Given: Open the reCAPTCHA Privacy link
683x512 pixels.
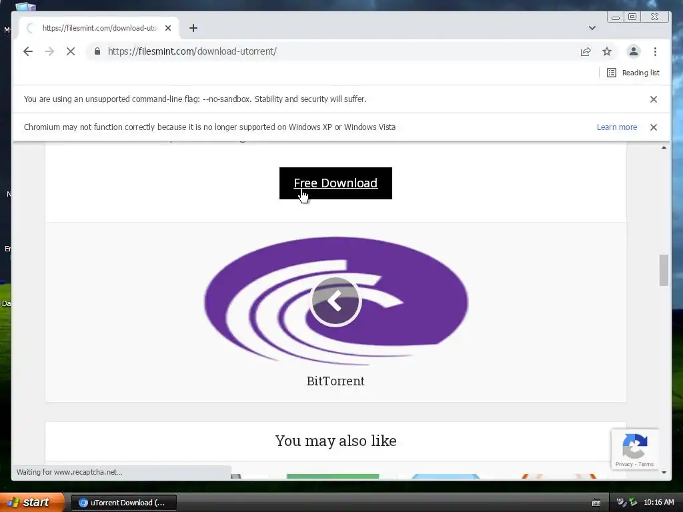Looking at the screenshot, I should (624, 464).
